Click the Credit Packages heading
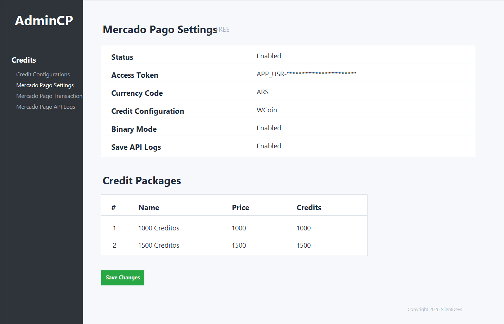The image size is (504, 324). tap(142, 181)
